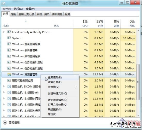Screen dimensions: 142x130
Task: Minimize the Task Manager window
Action: 122,3
